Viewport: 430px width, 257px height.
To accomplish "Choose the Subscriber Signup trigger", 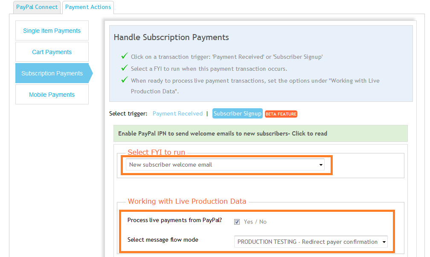I will click(238, 113).
